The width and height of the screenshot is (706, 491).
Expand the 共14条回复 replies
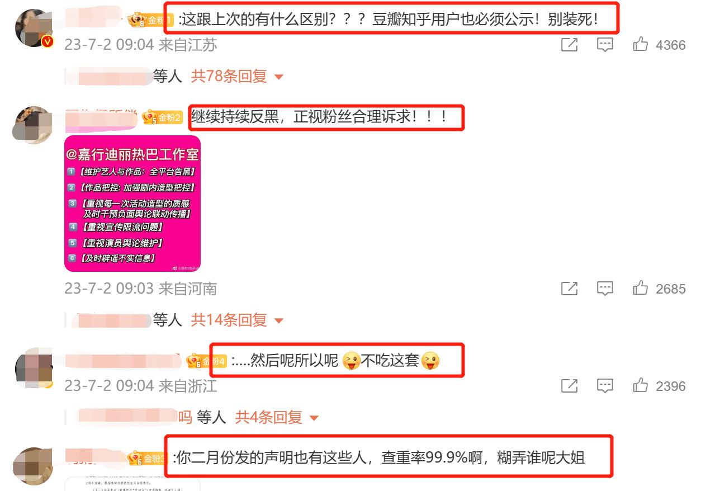tap(237, 320)
